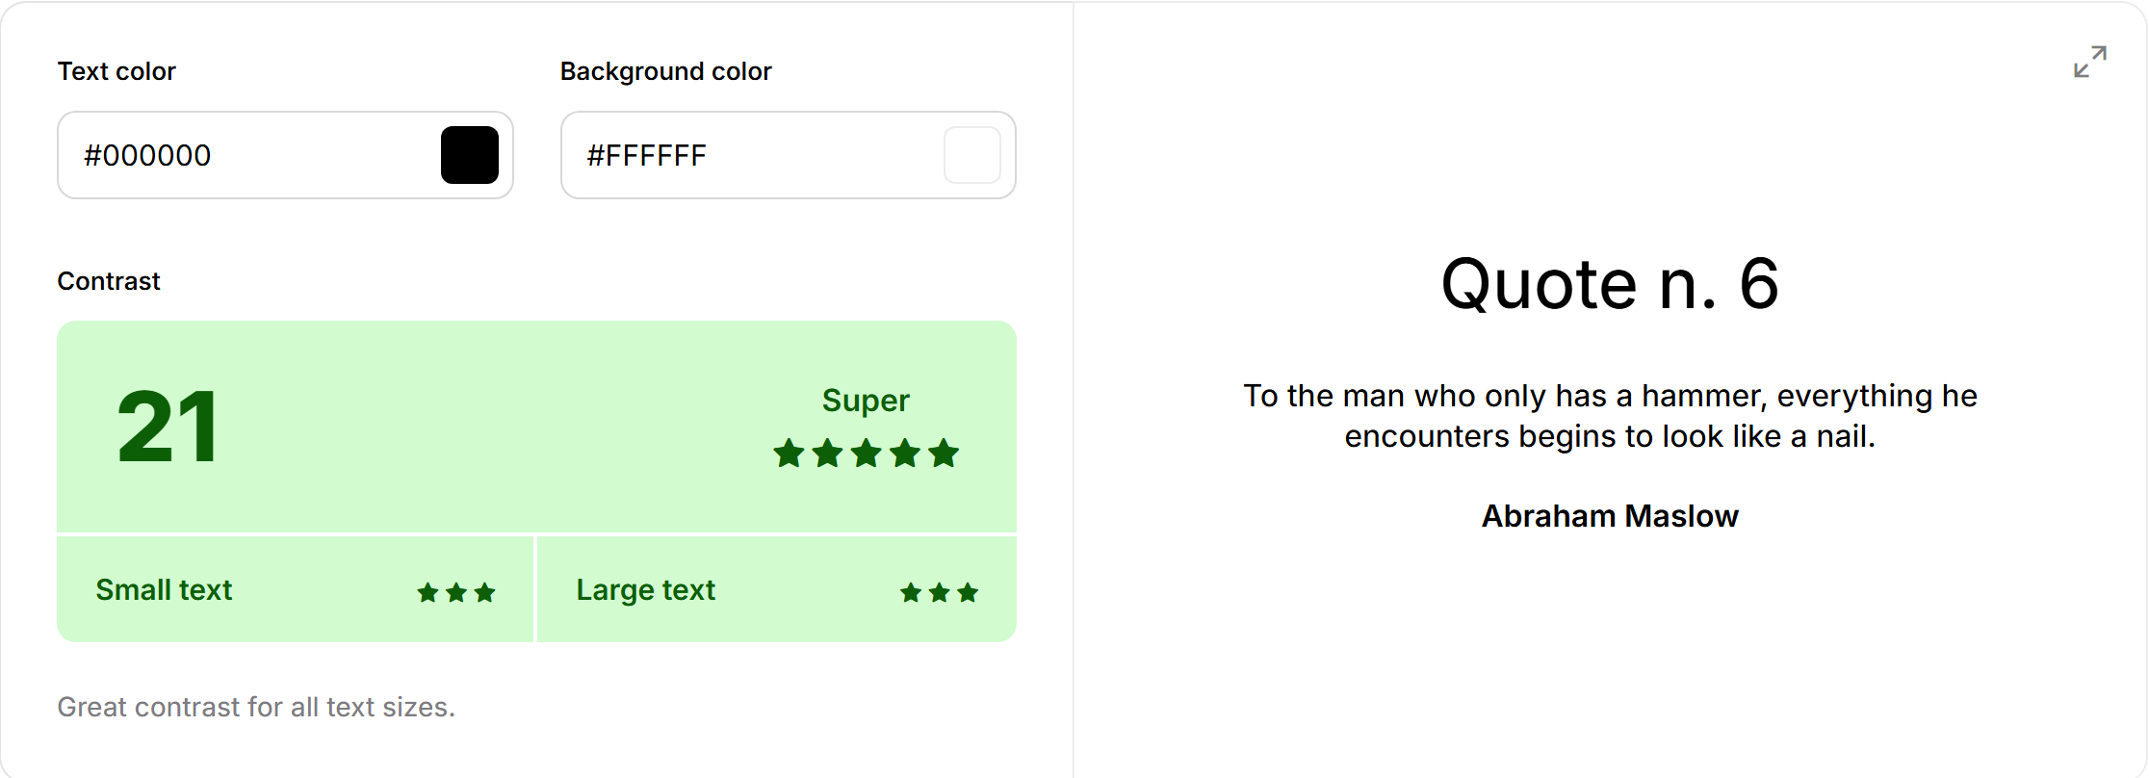Click the Background color label
Image resolution: width=2149 pixels, height=778 pixels.
[666, 71]
